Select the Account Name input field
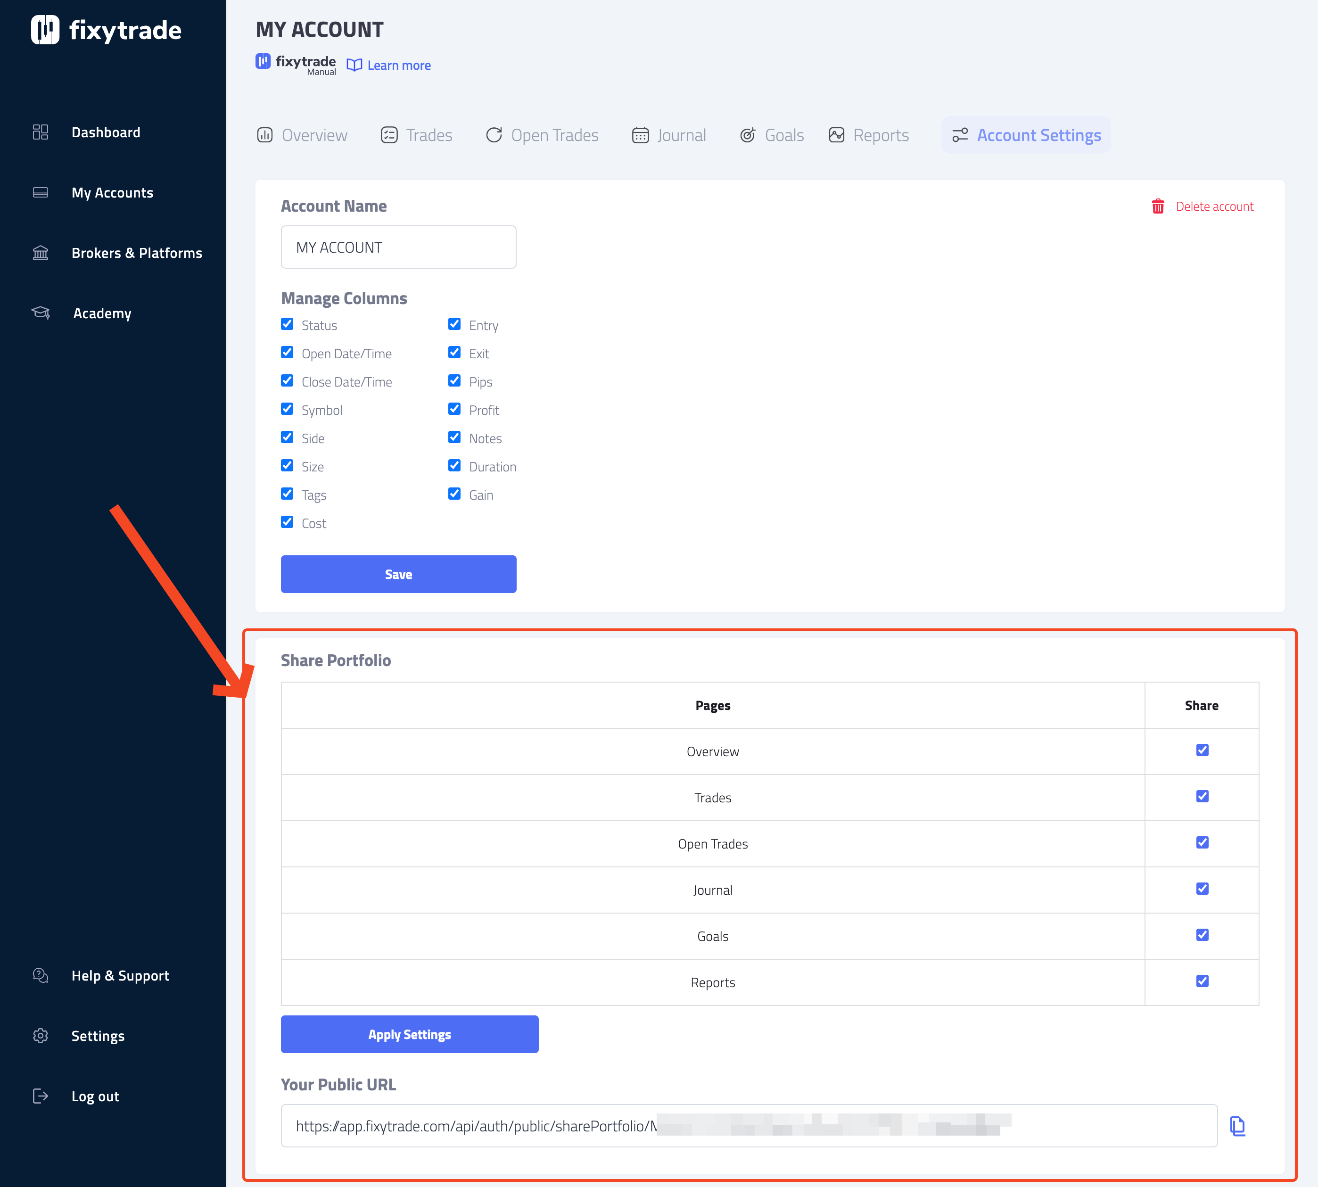 click(x=399, y=247)
